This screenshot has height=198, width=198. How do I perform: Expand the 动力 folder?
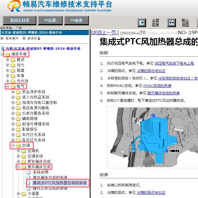tap(7, 65)
